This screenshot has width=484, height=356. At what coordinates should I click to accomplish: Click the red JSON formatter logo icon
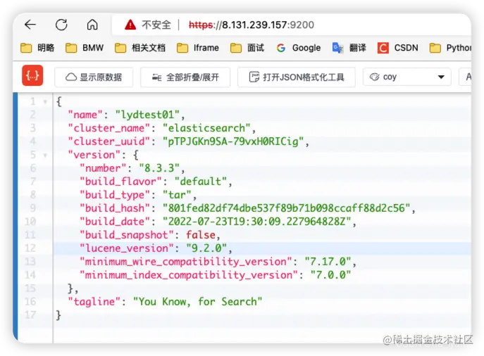(x=32, y=75)
